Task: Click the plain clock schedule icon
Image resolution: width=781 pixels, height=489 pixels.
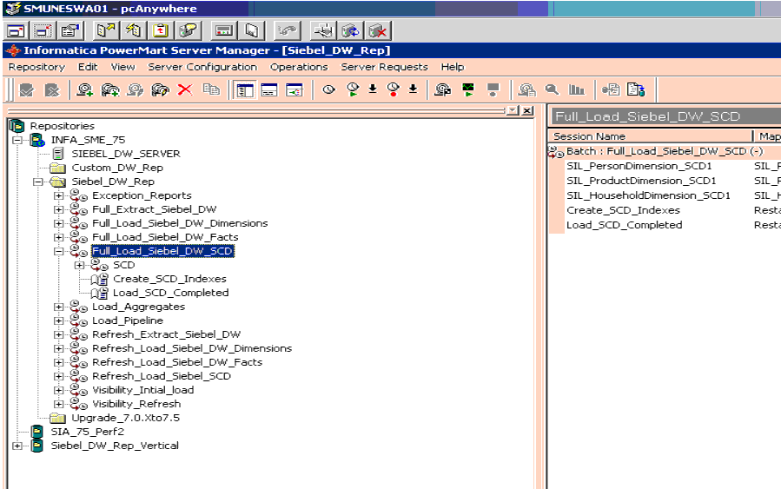Action: pos(328,89)
